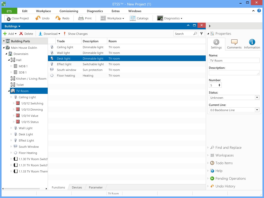264x198 pixels.
Task: Click the Show Changes button
Action: (x=75, y=34)
